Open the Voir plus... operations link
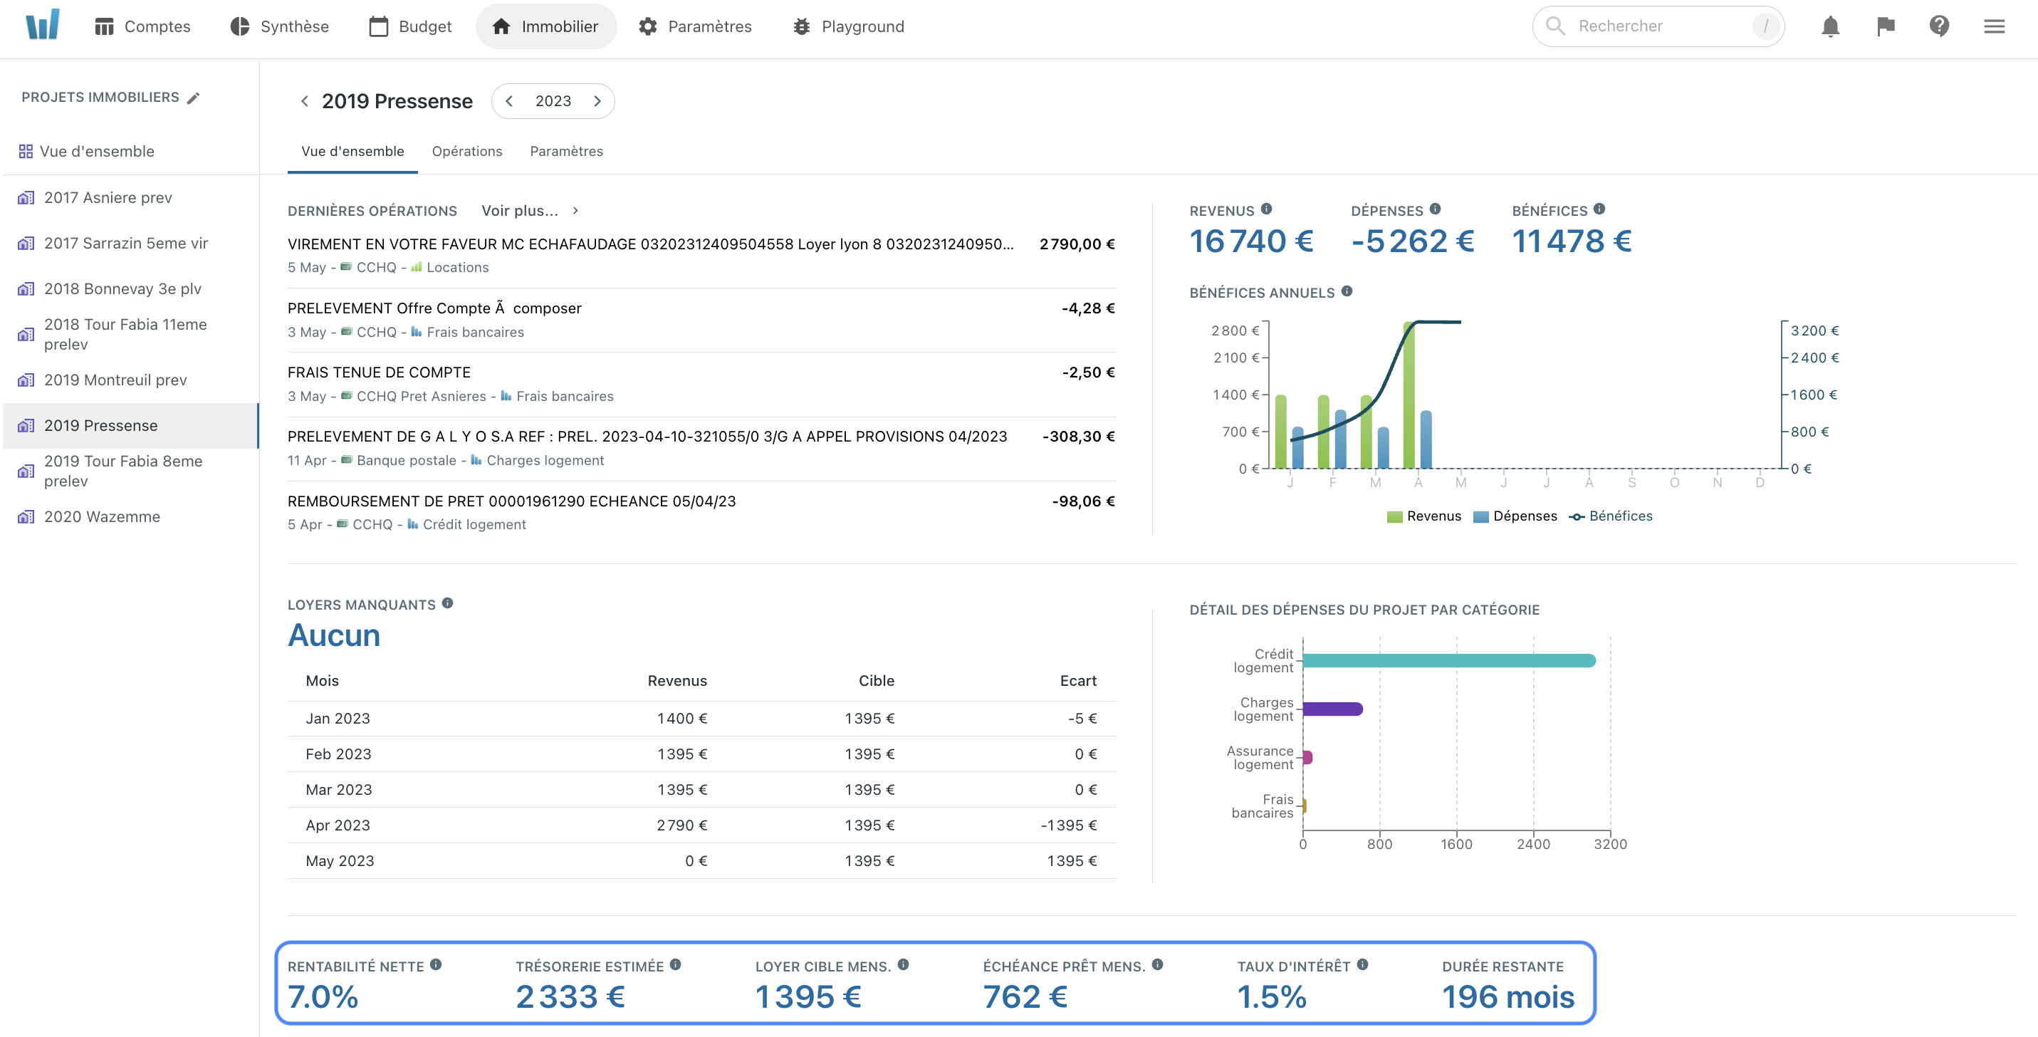 [x=520, y=210]
